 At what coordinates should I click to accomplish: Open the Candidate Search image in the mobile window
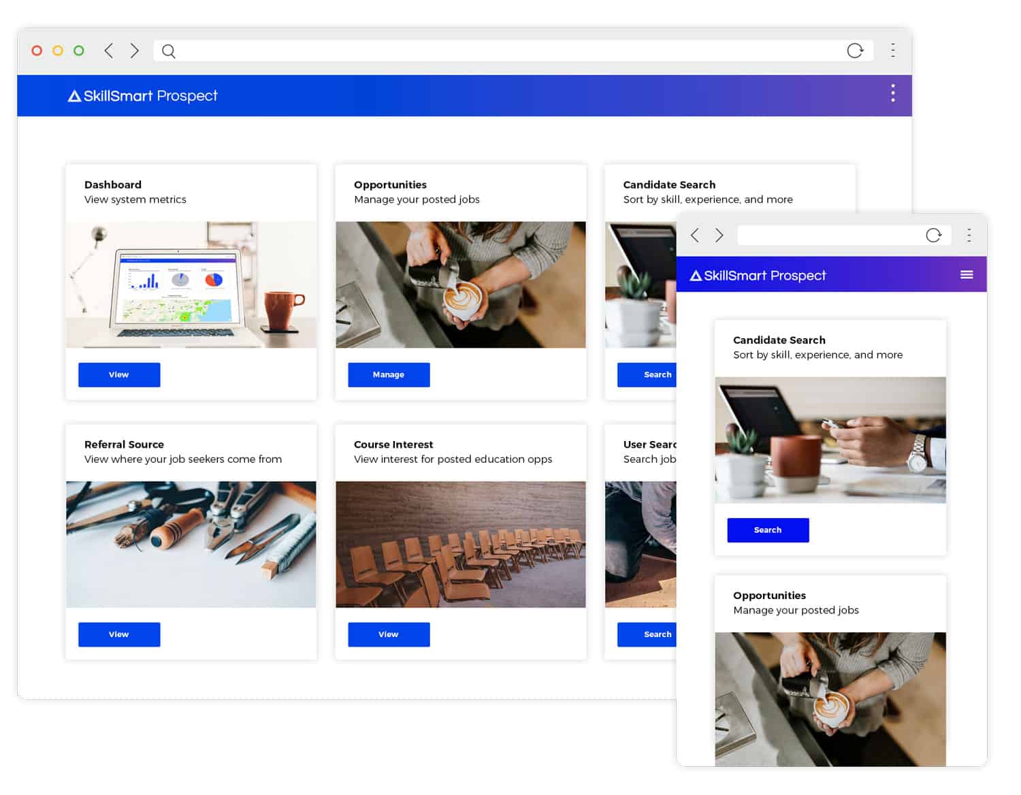point(830,440)
